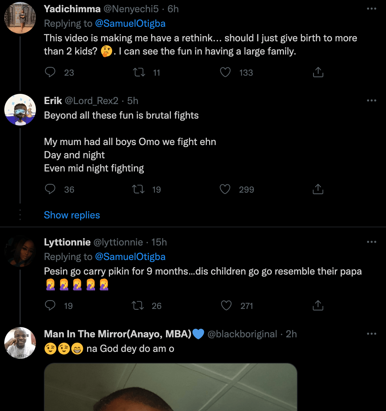The height and width of the screenshot is (411, 386).
Task: Open more options menu on Erik's tweet
Action: (371, 100)
